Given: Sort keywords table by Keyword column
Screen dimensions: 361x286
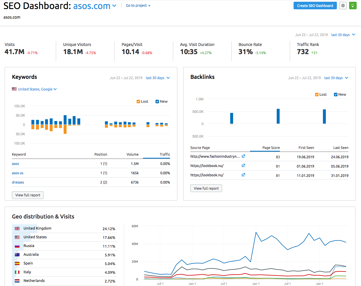Looking at the screenshot, I should pyautogui.click(x=19, y=154).
